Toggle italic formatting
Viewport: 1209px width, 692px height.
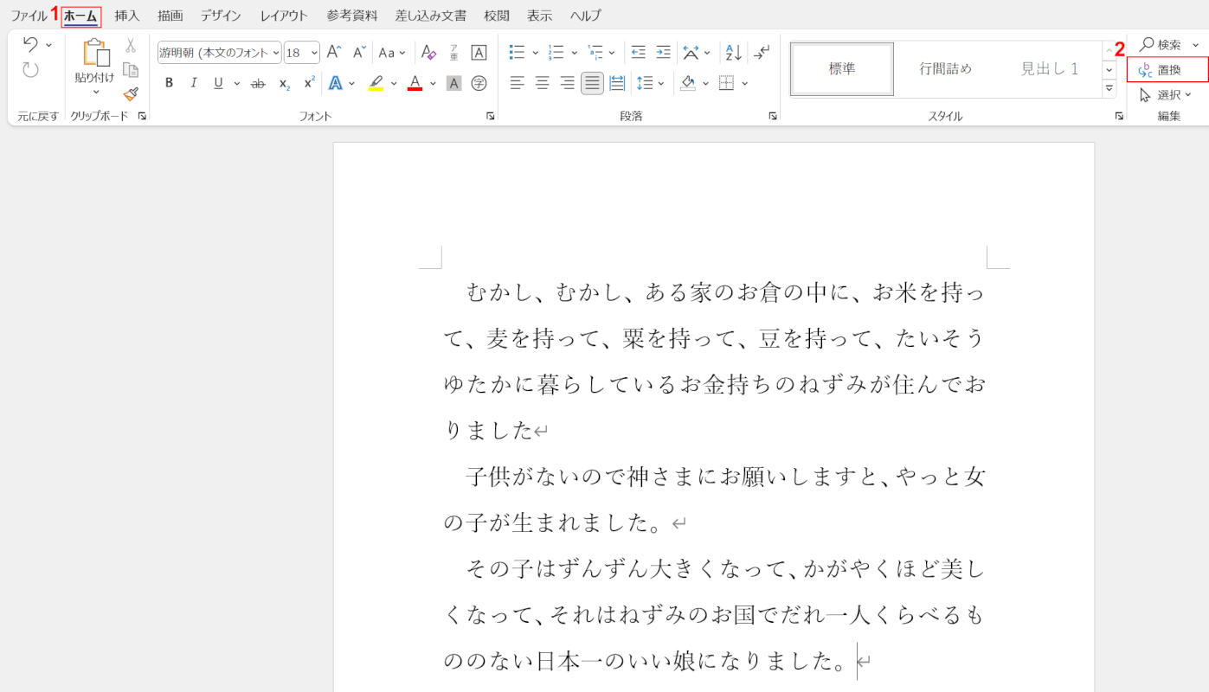[194, 83]
